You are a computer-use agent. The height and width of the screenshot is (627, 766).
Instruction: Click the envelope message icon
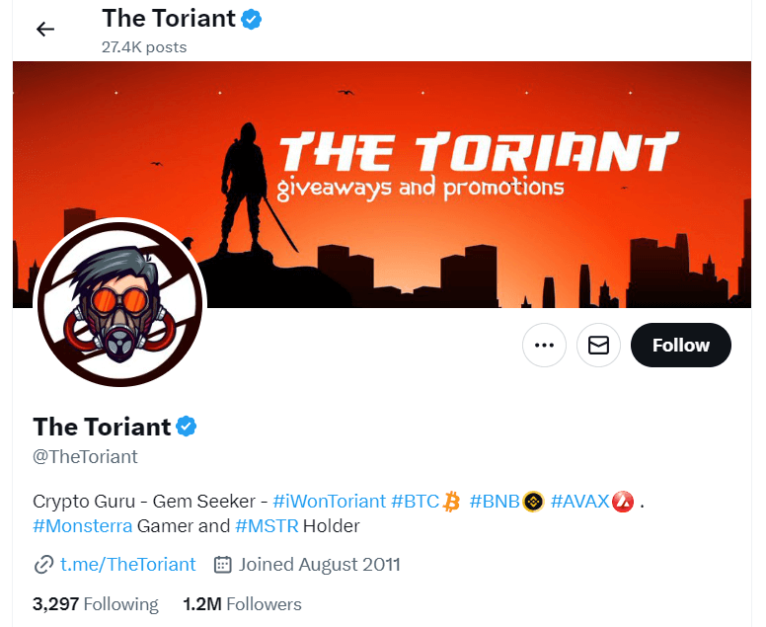pyautogui.click(x=598, y=345)
